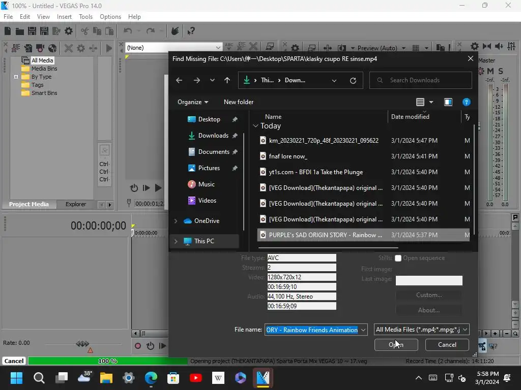
Task: Click New folder in dialog toolbar
Action: coord(239,102)
